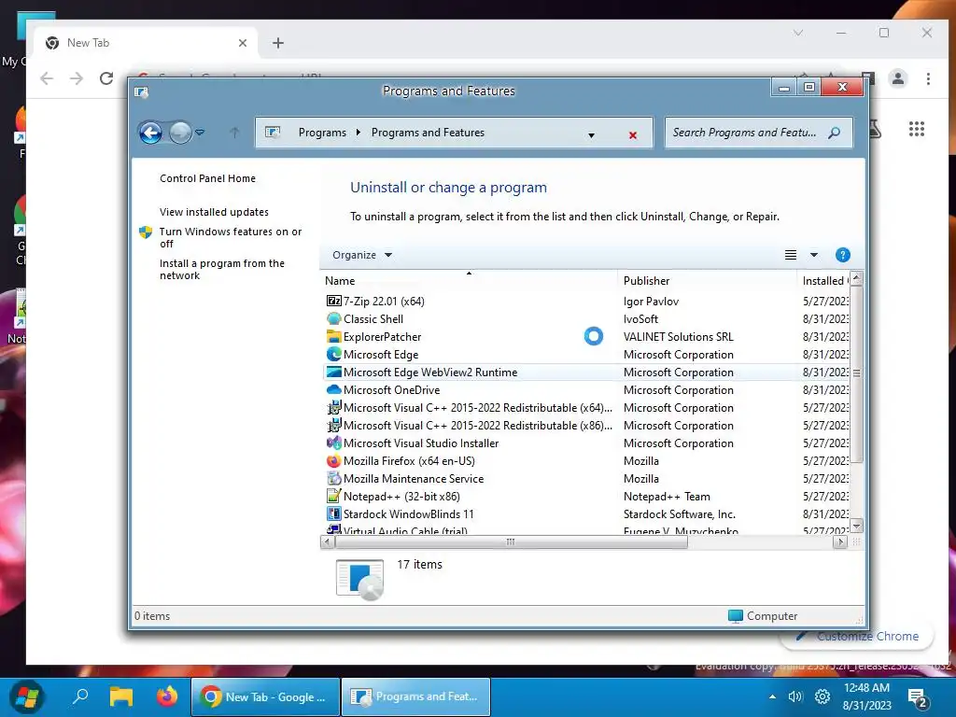Image resolution: width=956 pixels, height=717 pixels.
Task: Open File Explorer from taskbar
Action: pyautogui.click(x=121, y=696)
